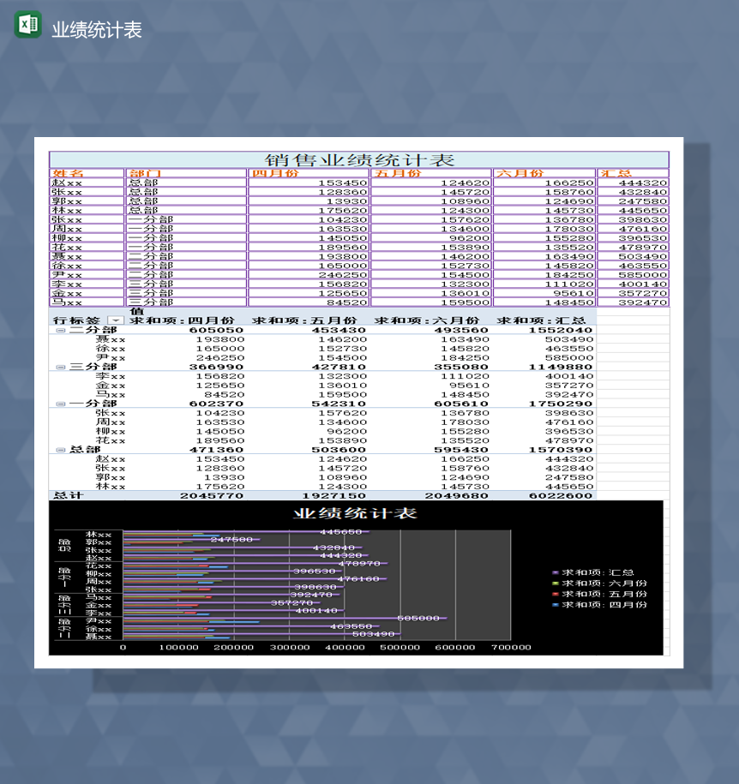Select red 求和项:五月份 legend marker

click(556, 594)
